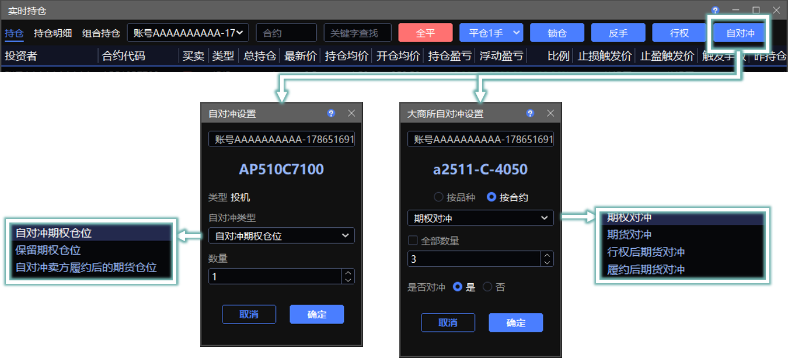The image size is (788, 358).
Task: Select 自对冲期权仓位 from the list
Action: 91,233
